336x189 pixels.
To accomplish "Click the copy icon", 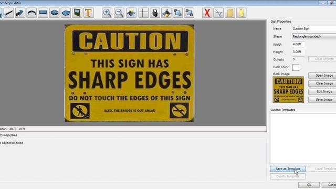I will click(x=230, y=13).
